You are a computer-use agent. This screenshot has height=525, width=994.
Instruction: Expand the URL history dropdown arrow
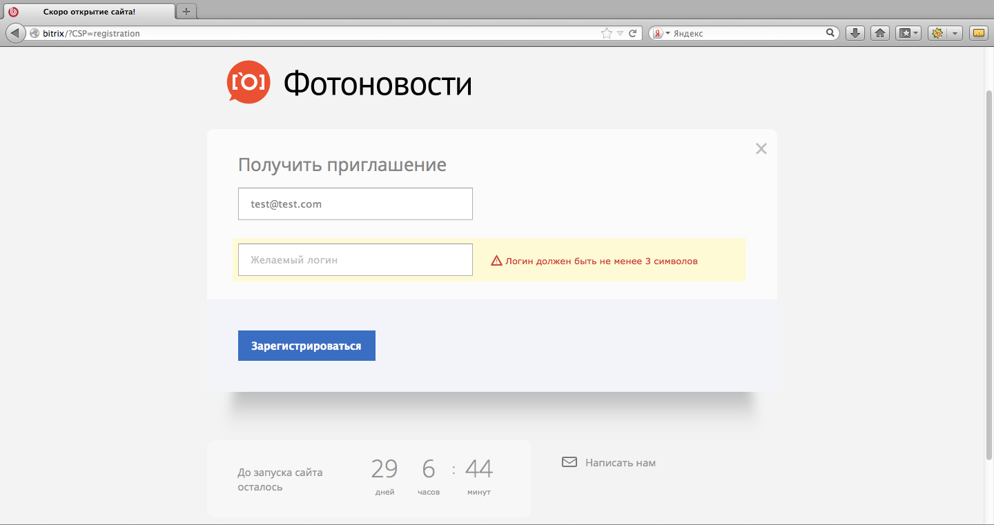click(x=620, y=33)
